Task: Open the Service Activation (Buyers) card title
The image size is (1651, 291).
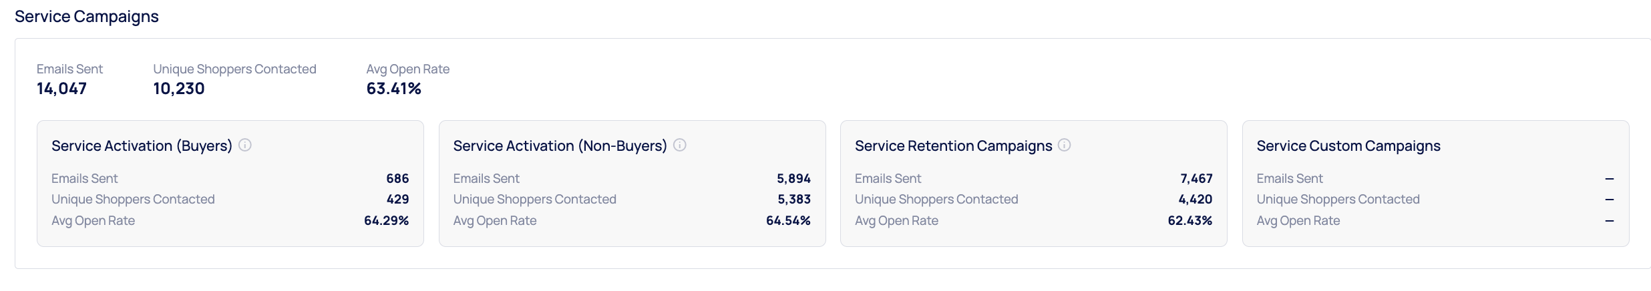Action: coord(142,146)
